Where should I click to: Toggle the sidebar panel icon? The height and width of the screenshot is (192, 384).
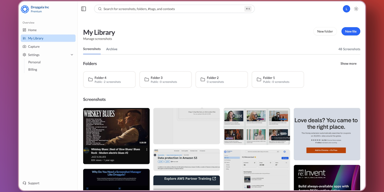point(84,9)
